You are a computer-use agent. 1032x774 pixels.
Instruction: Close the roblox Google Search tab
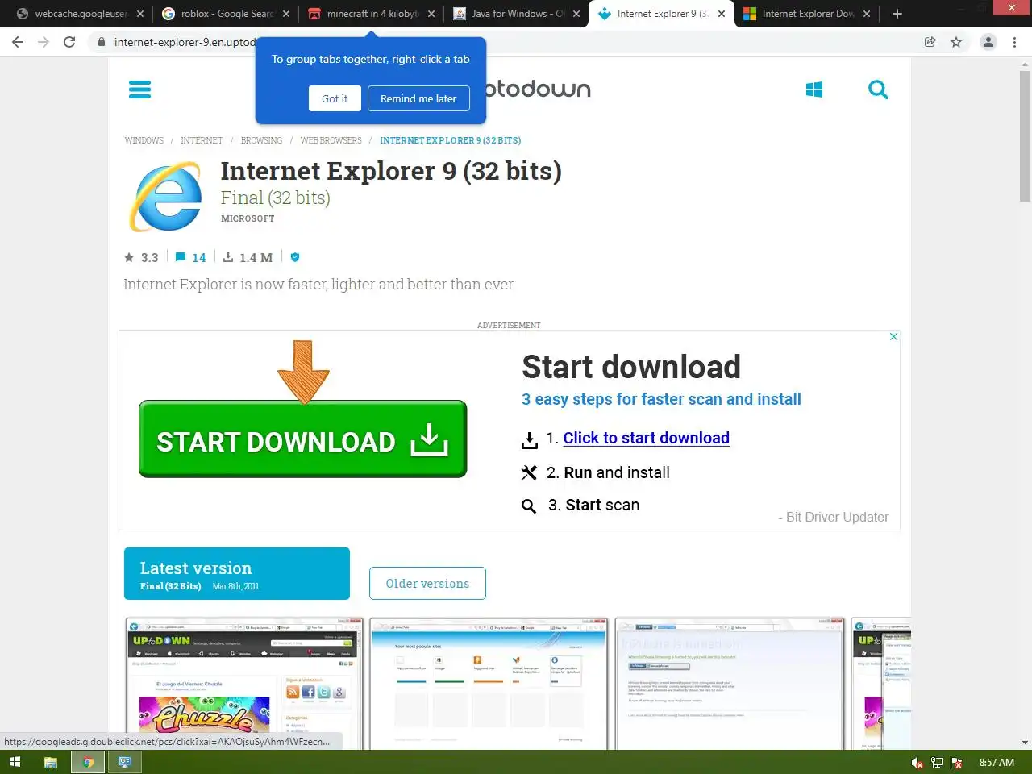click(285, 14)
